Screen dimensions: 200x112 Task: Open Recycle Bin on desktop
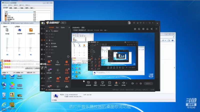tap(4, 96)
